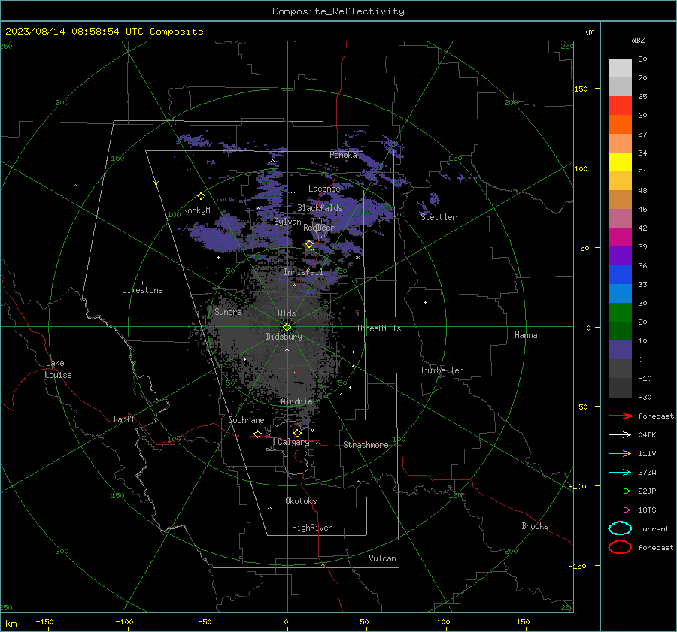Click the yellow radar-site diamond above Didsbury
This screenshot has width=677, height=632.
[287, 327]
